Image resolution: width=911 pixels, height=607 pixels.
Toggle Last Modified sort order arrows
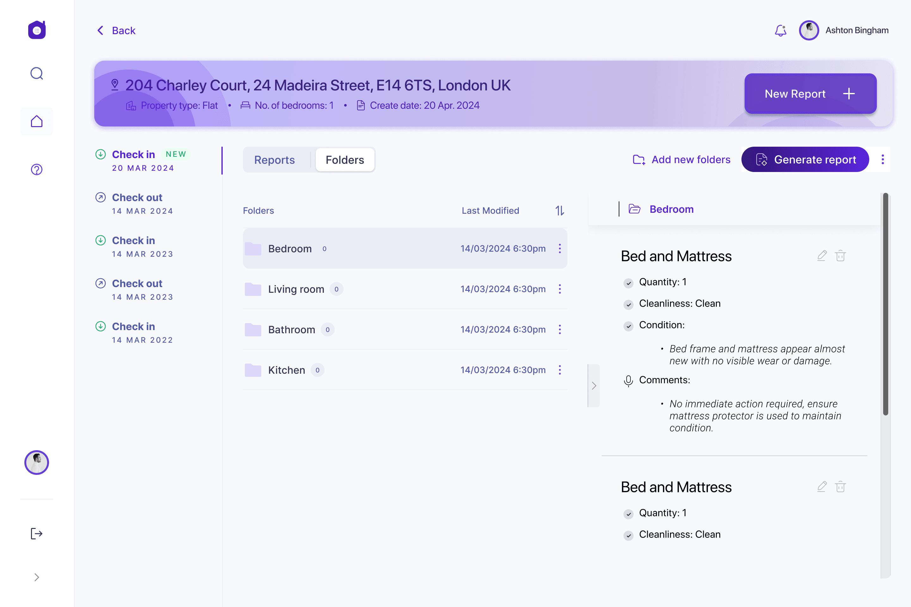559,211
